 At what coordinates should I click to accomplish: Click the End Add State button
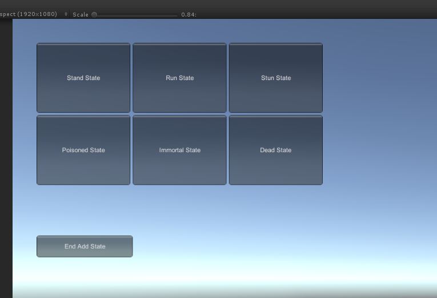tap(85, 247)
